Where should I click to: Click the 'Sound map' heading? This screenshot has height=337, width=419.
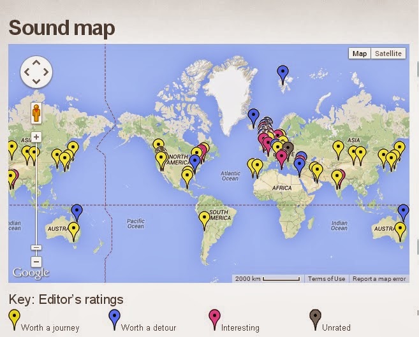(x=62, y=28)
